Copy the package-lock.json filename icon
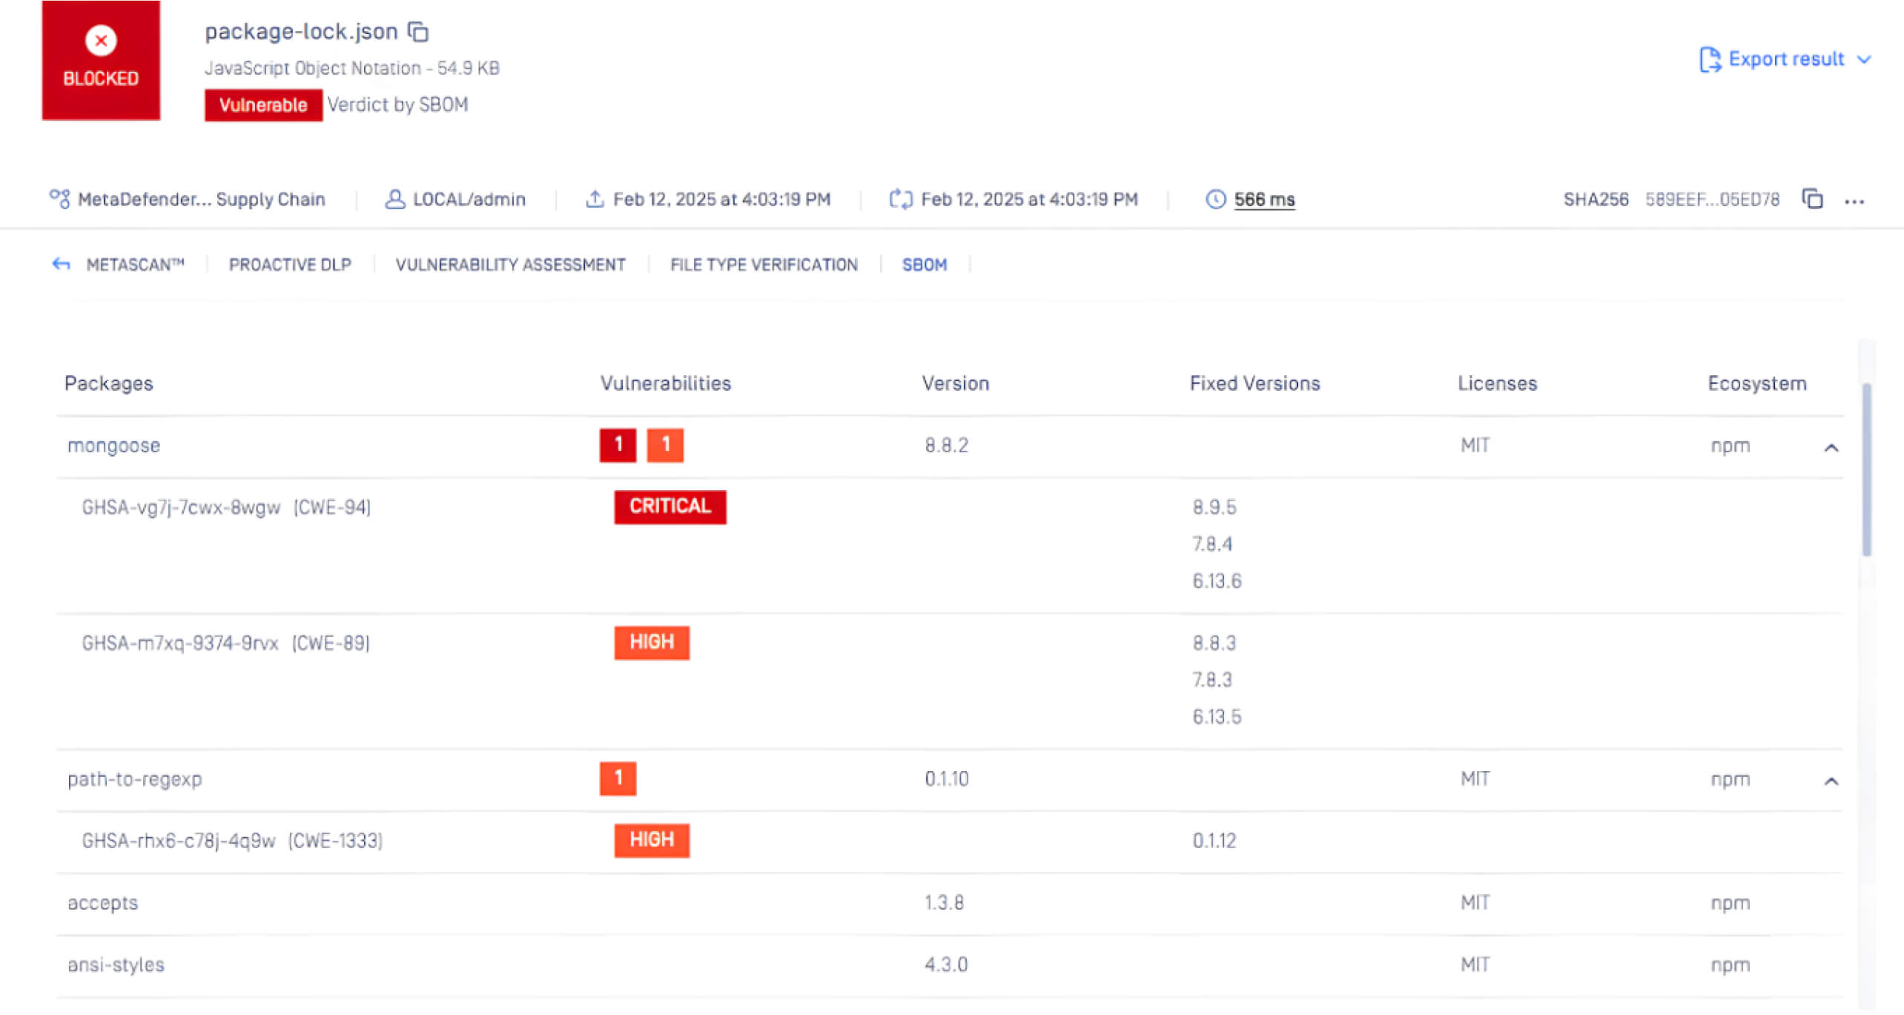The width and height of the screenshot is (1904, 1015). tap(418, 32)
